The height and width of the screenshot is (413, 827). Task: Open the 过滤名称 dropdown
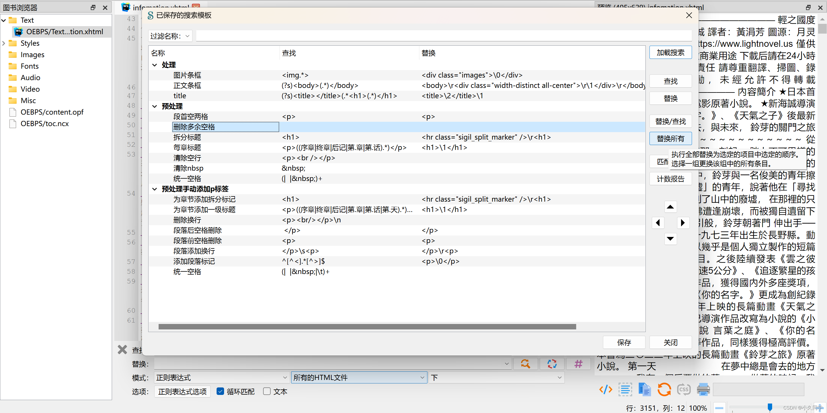point(170,36)
